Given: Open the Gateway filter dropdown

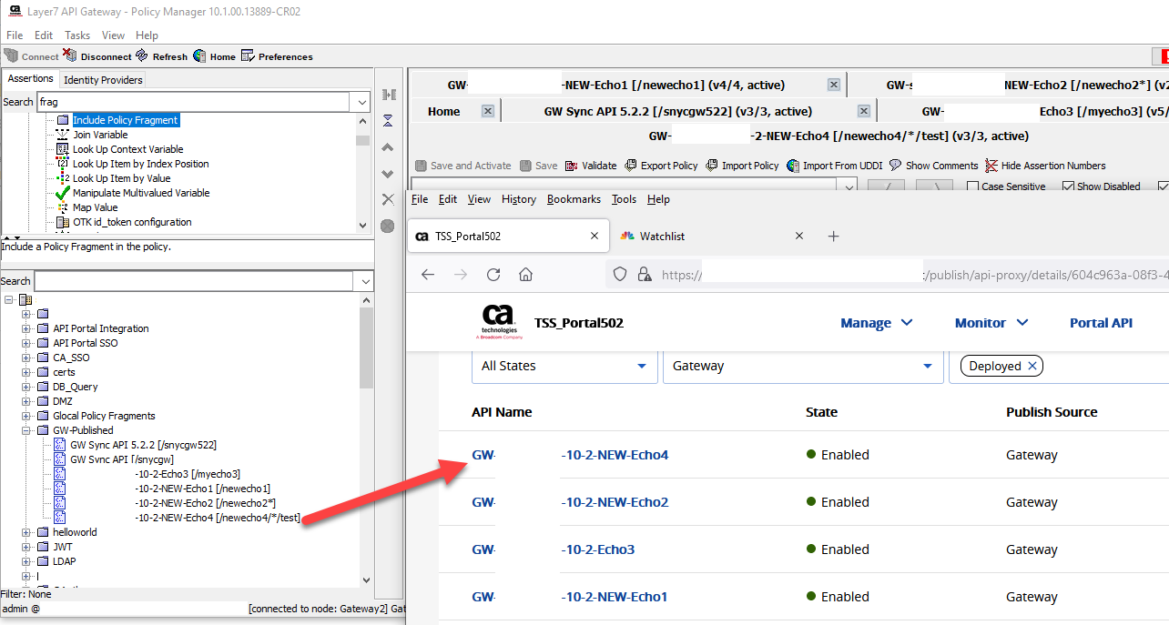Looking at the screenshot, I should [802, 366].
